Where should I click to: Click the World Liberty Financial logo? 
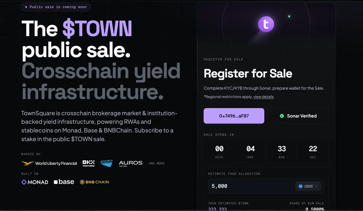coord(49,163)
